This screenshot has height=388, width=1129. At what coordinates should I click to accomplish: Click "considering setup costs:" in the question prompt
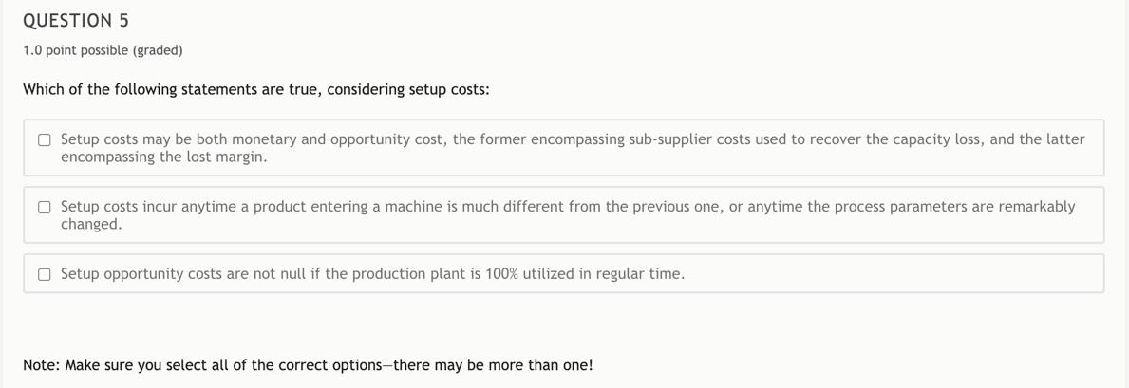tap(408, 90)
